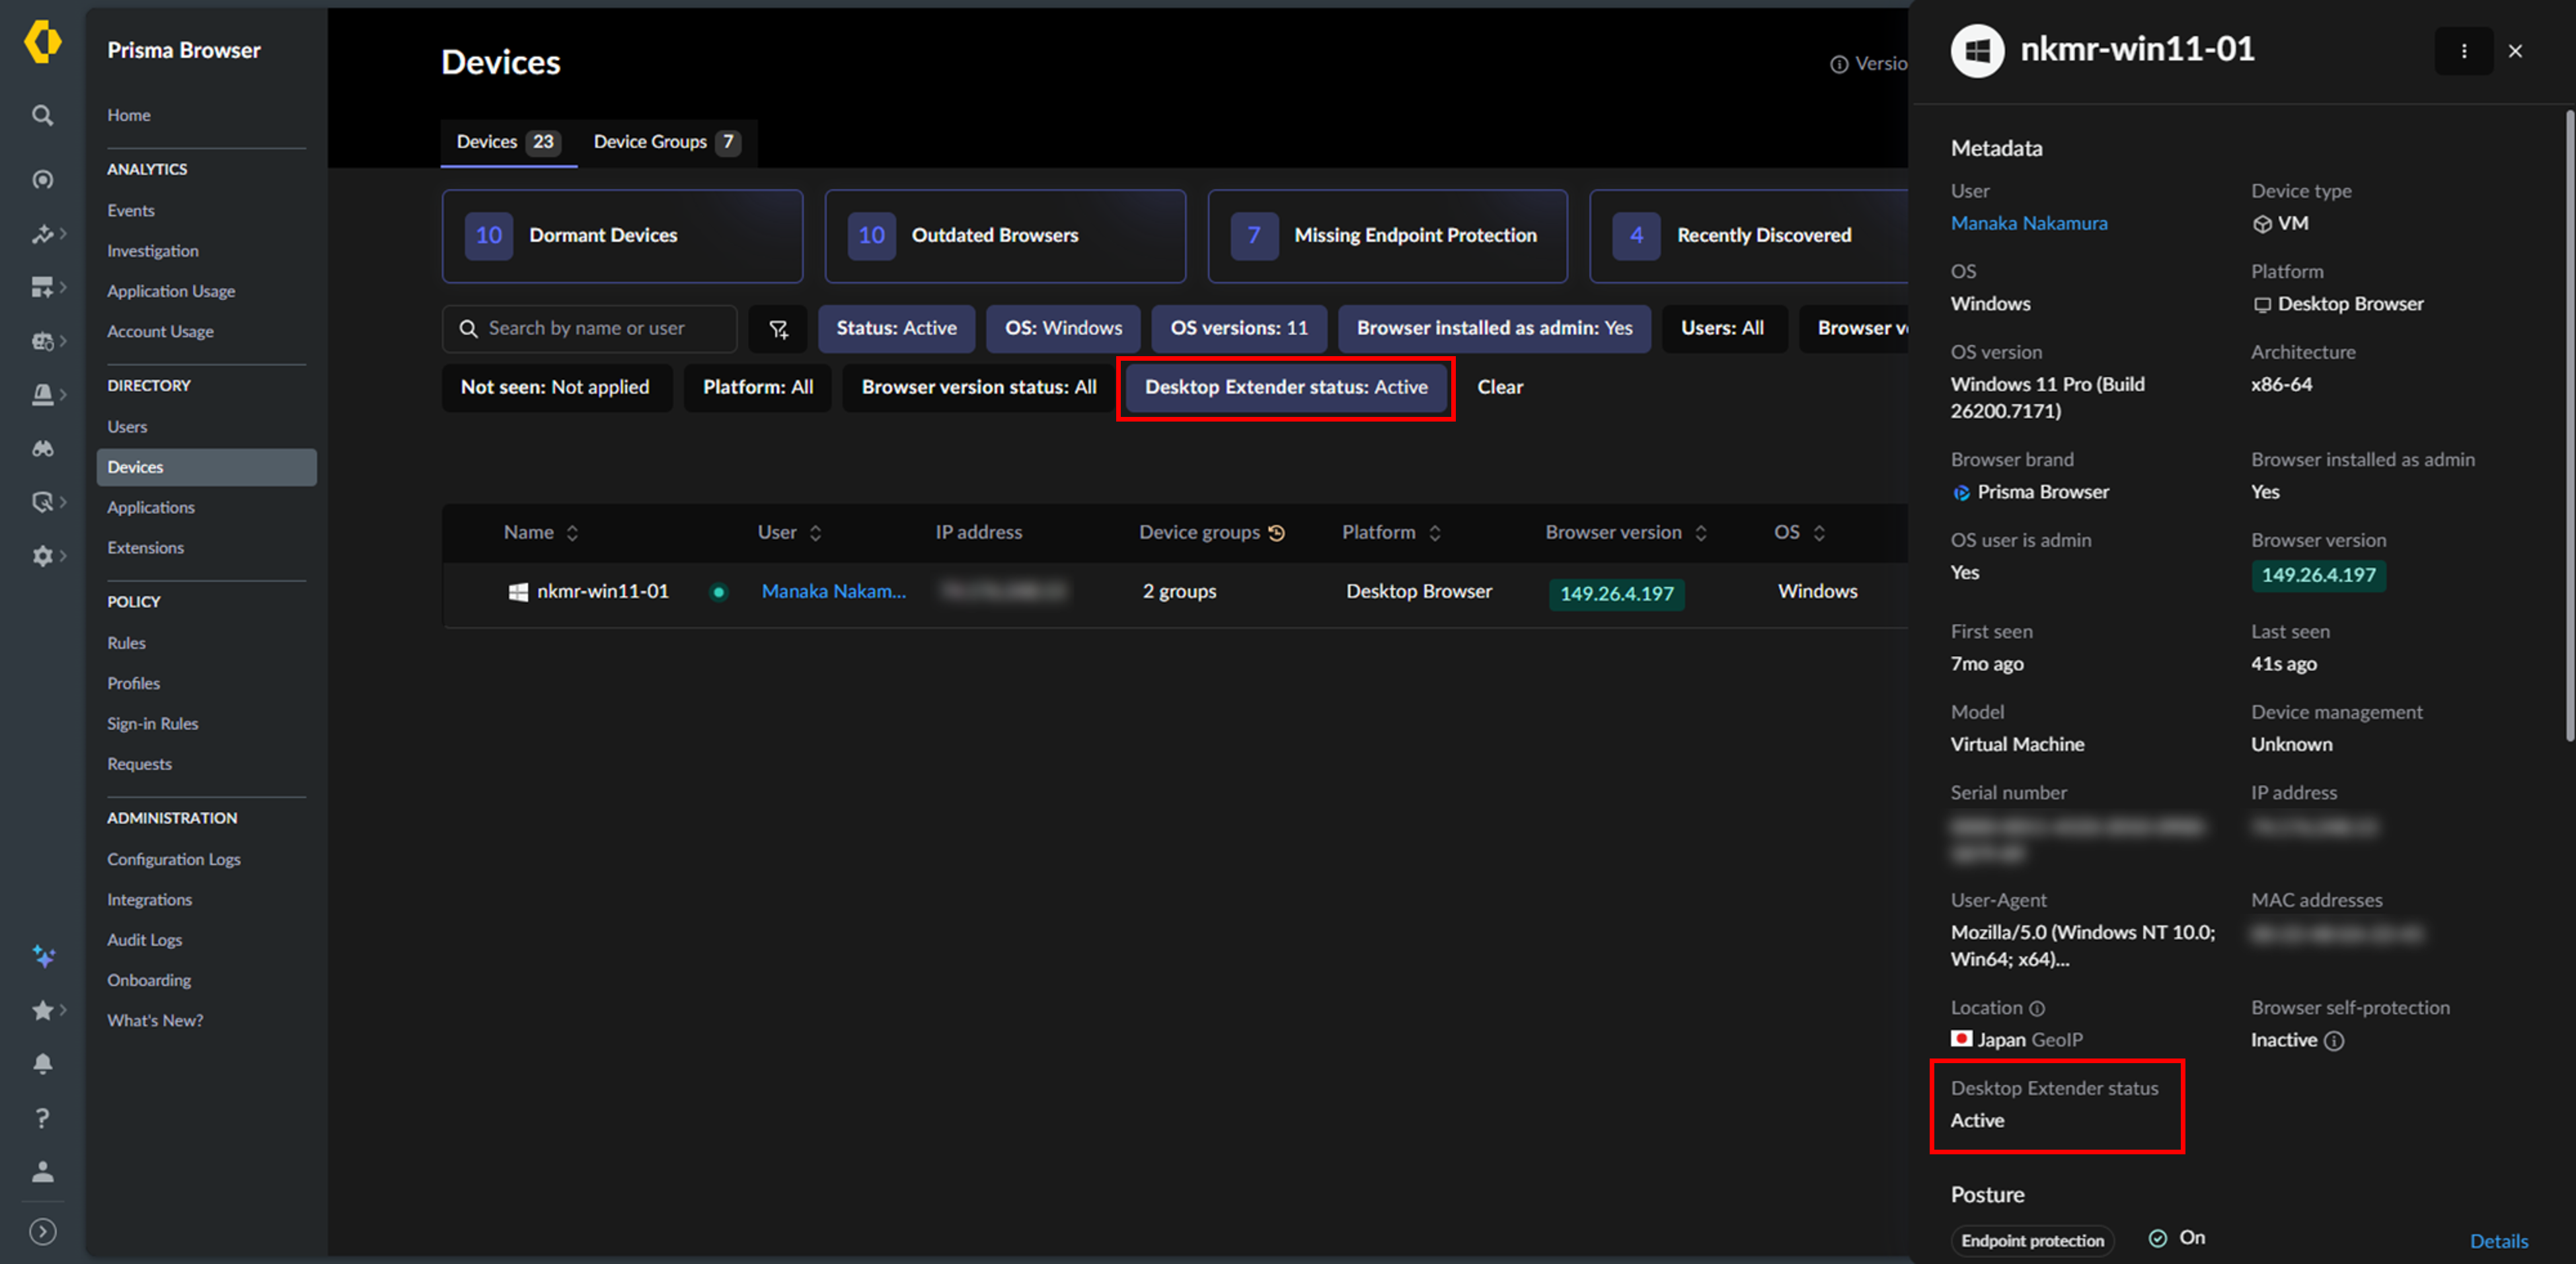The width and height of the screenshot is (2576, 1264).
Task: Click the history icon beside Device groups
Action: tap(1277, 533)
